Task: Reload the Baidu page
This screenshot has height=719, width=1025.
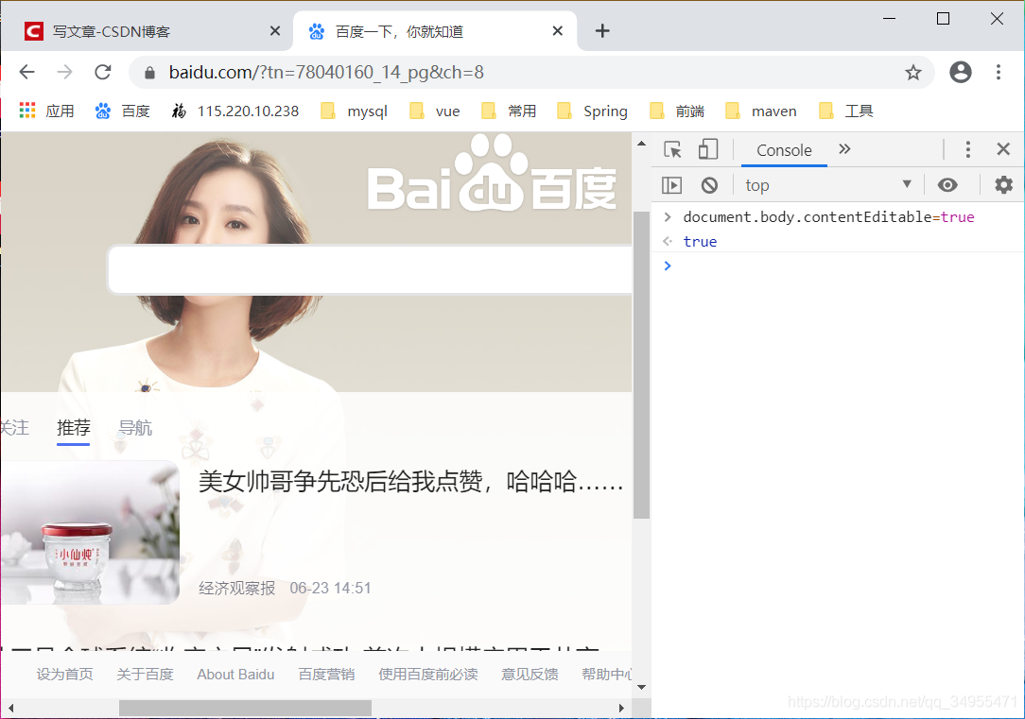Action: (x=103, y=72)
